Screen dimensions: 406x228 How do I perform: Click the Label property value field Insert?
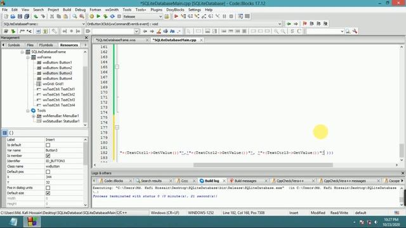click(63, 139)
